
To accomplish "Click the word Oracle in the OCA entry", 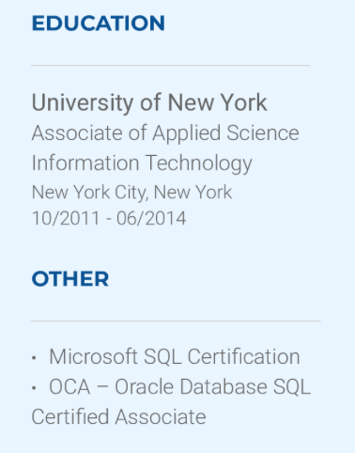I will click(145, 387).
